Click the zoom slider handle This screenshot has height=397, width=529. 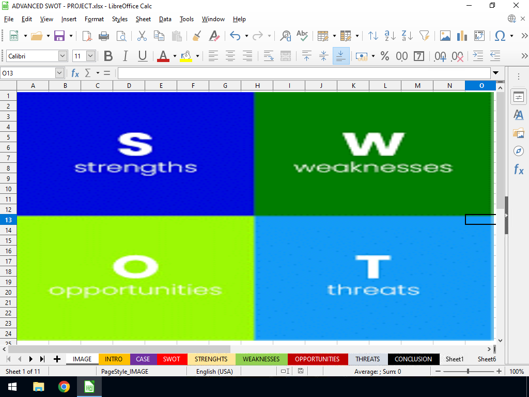(468, 371)
